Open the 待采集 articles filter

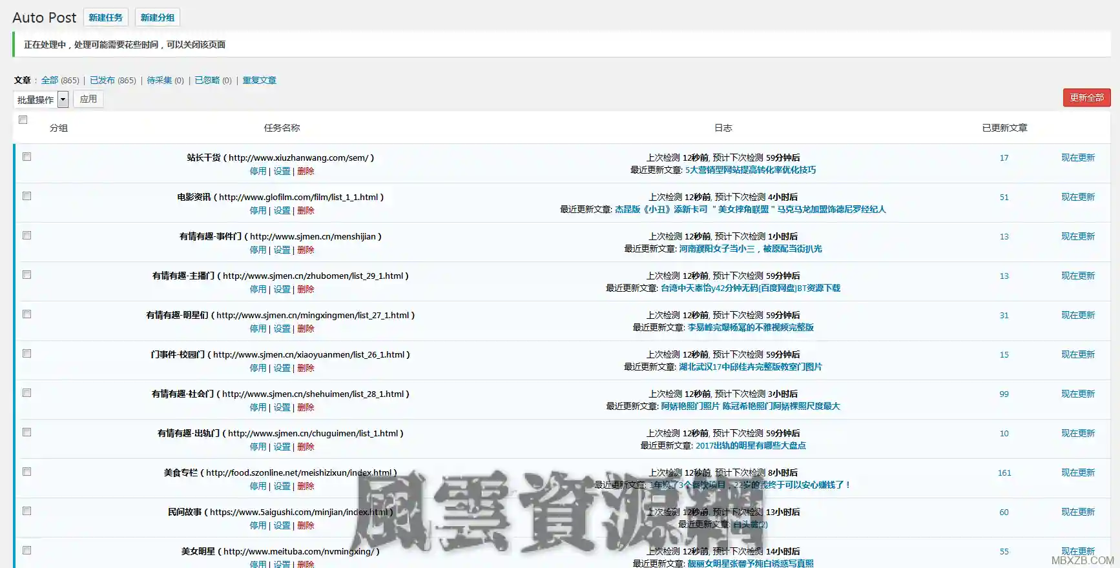tap(159, 80)
